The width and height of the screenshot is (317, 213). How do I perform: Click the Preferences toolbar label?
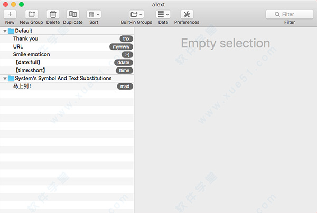pos(187,22)
